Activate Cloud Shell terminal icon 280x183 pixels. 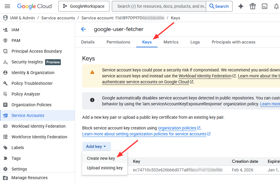(x=265, y=6)
